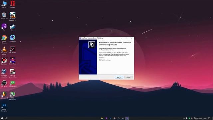Click Next in the RivaTuner setup wizard
Screen dimensions: 213x120
[119, 77]
